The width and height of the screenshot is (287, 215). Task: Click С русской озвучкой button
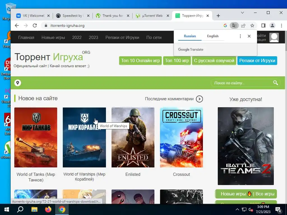point(214,60)
